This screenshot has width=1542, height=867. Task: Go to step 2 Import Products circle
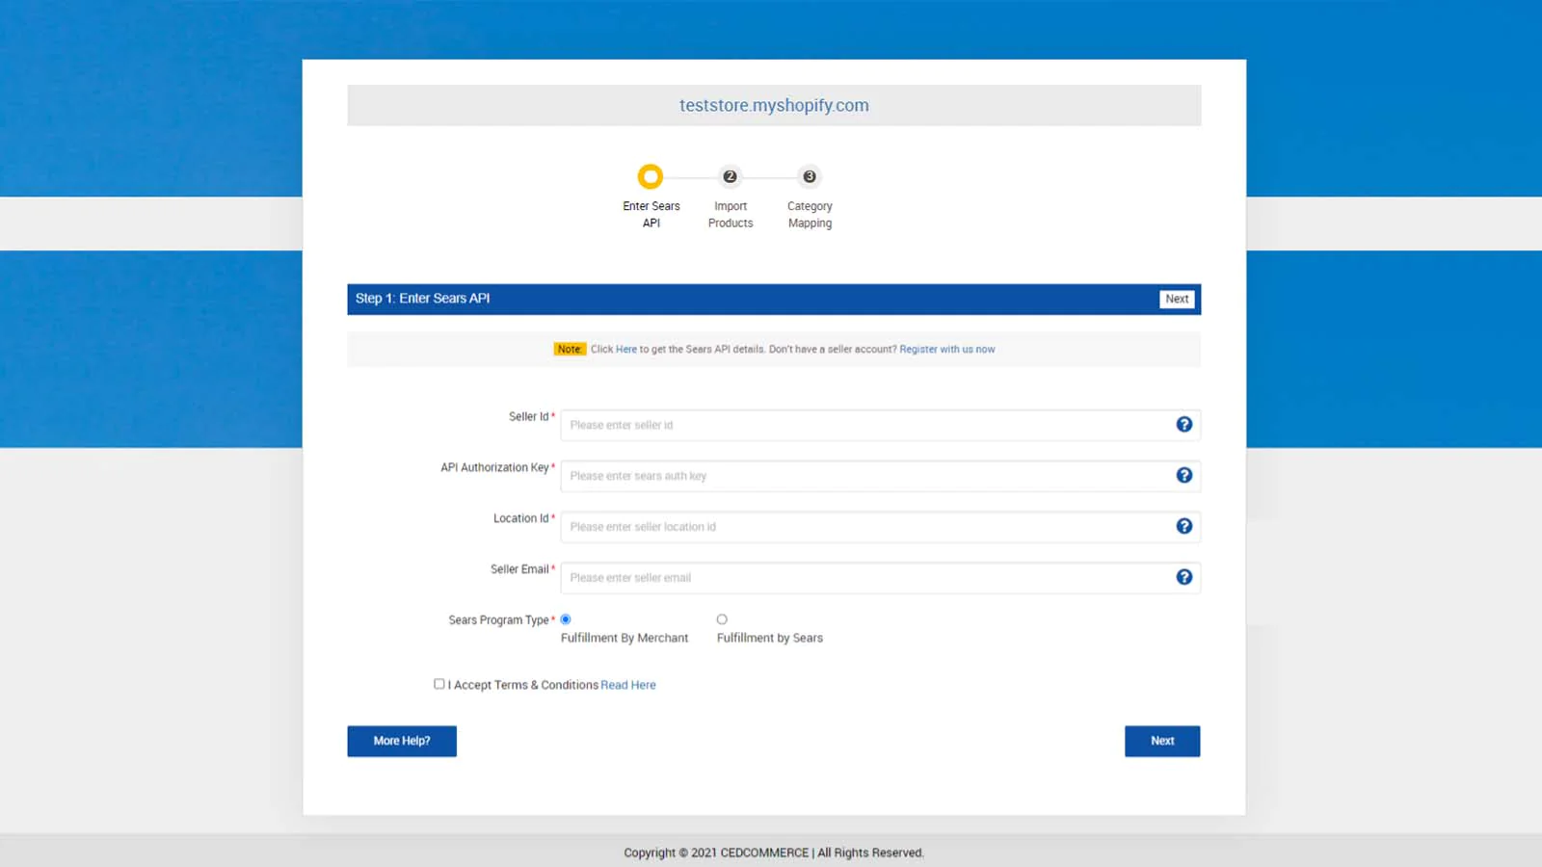(730, 176)
